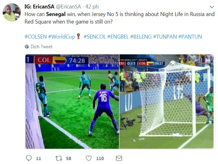This screenshot has width=218, height=164.
Task: Open left photo showing player number 16
Action: (72, 102)
